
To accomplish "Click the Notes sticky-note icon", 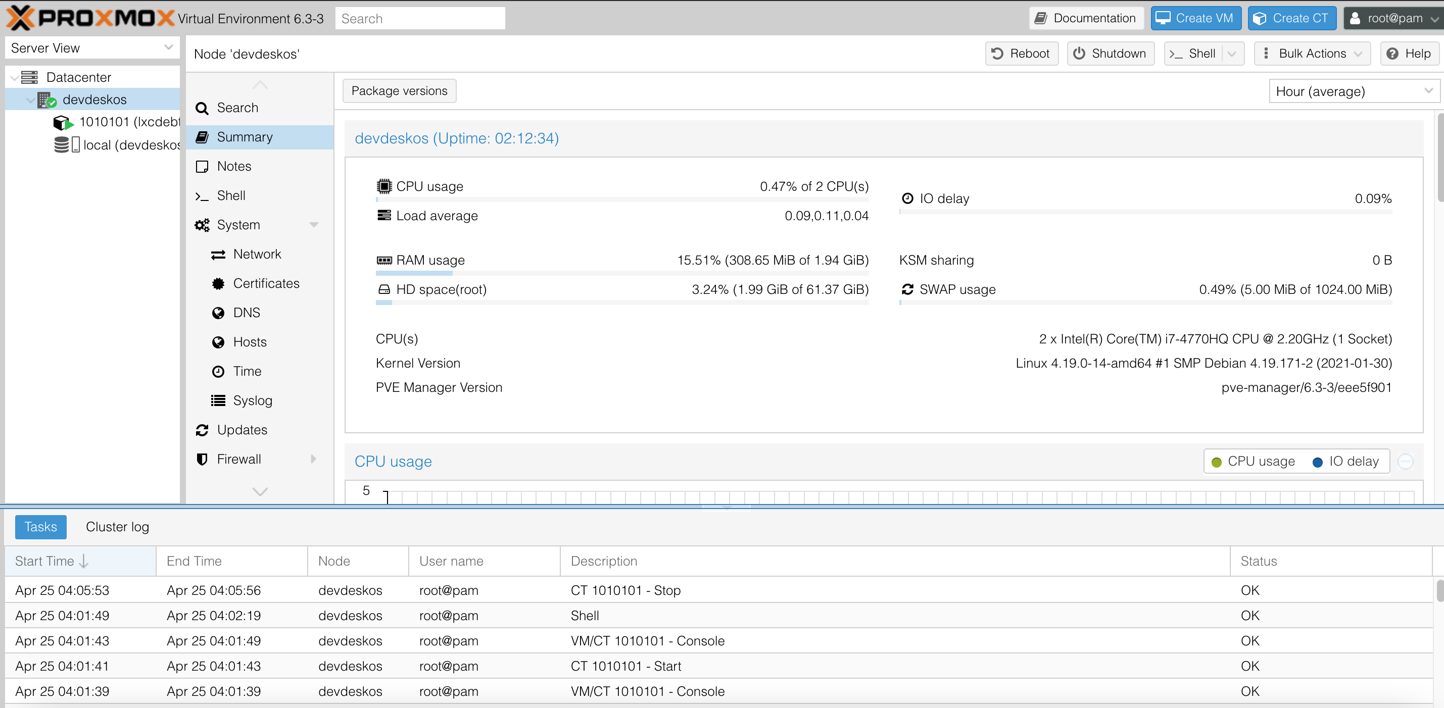I will click(202, 166).
